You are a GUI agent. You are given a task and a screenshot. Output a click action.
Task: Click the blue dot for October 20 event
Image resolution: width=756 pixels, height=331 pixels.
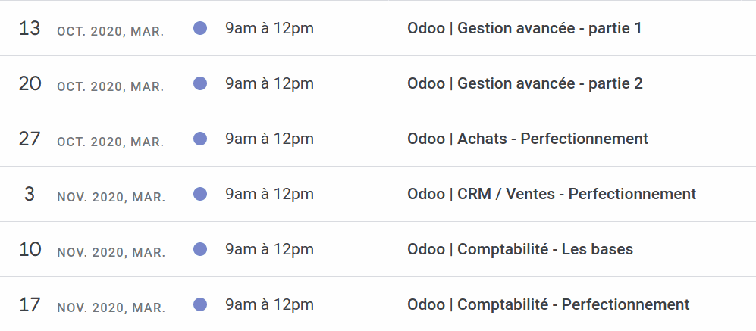point(200,83)
